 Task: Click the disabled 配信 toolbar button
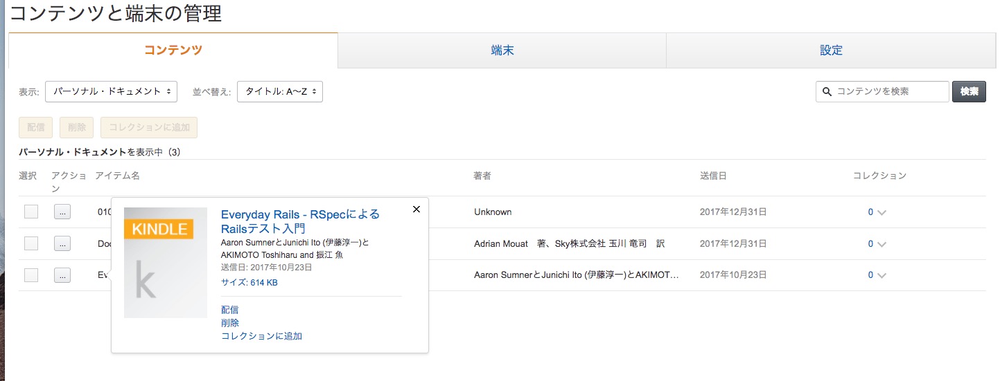click(36, 127)
